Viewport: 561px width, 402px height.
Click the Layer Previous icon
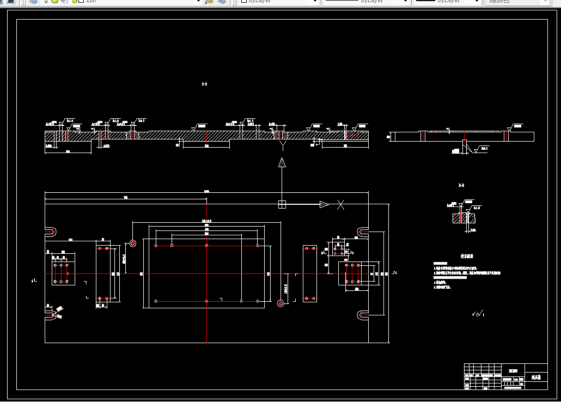point(222,2)
